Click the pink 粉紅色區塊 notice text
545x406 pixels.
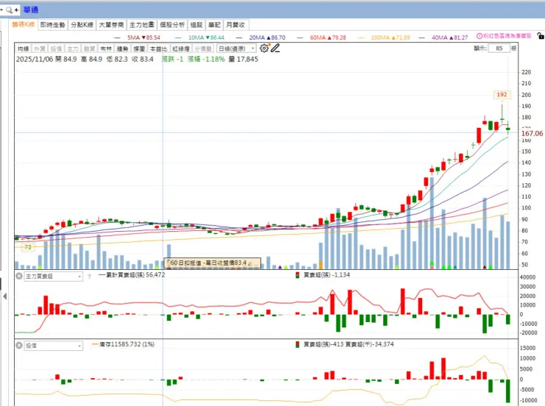click(x=507, y=36)
